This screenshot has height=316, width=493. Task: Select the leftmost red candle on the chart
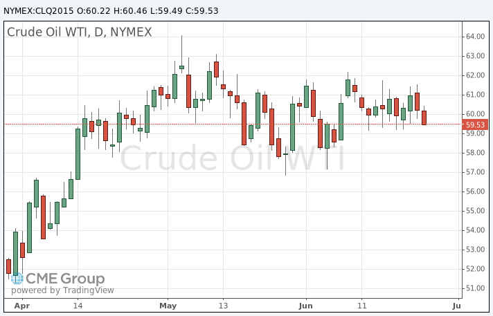click(8, 266)
